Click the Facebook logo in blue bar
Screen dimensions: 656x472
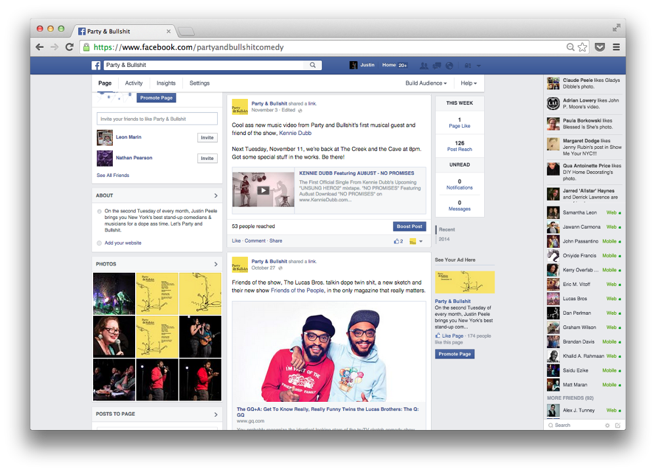tap(96, 65)
